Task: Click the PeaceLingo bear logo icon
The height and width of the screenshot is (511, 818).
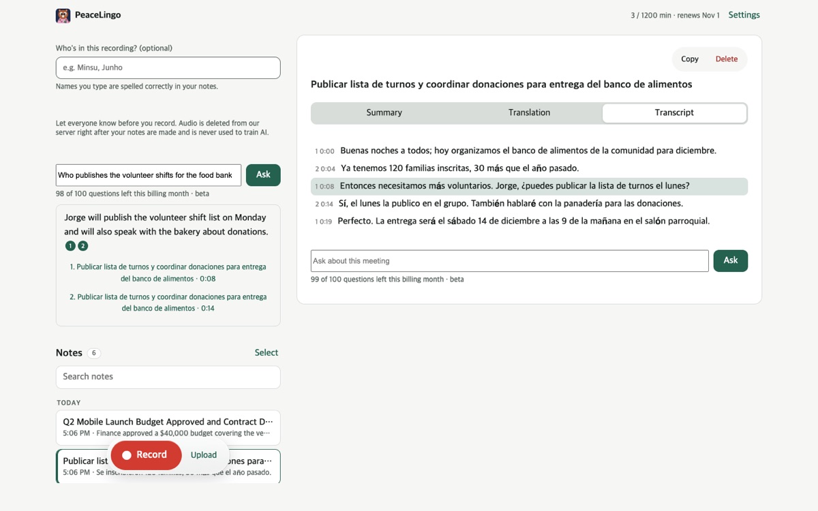Action: pyautogui.click(x=63, y=15)
